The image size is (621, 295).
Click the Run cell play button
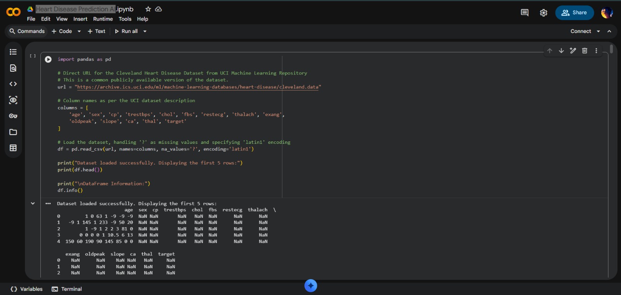(48, 59)
